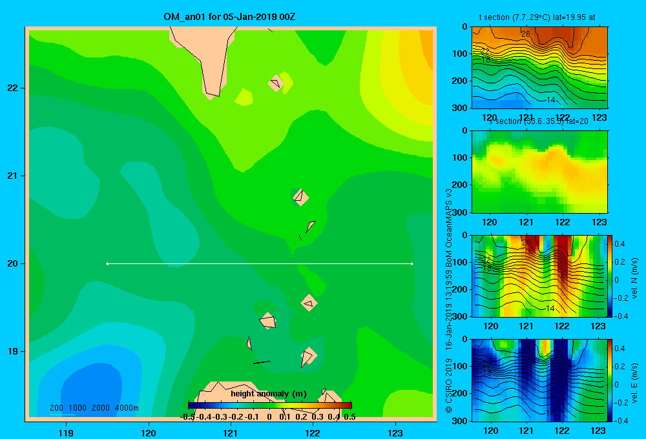Click the s section title above salinity panel
This screenshot has height=439, width=646.
pos(539,121)
